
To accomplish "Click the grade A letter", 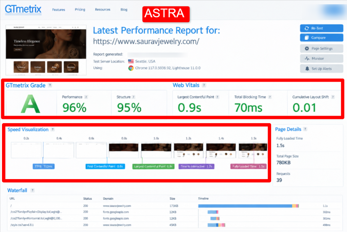I will click(x=30, y=104).
